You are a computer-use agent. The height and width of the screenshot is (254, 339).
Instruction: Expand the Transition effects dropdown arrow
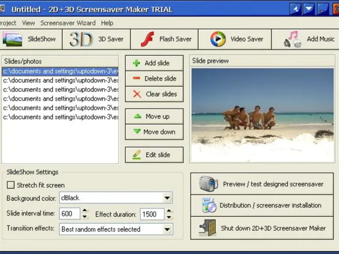click(167, 229)
